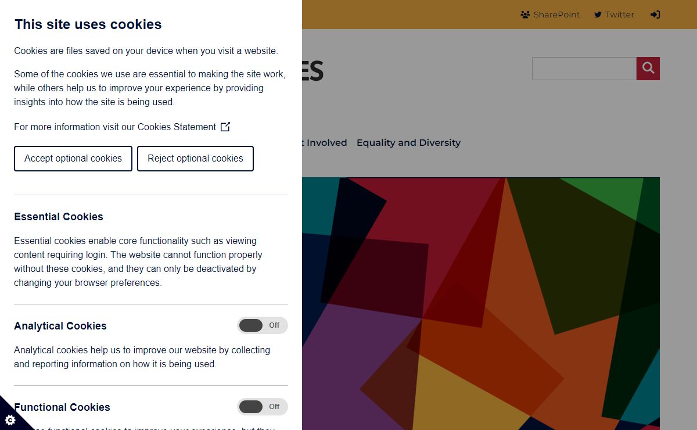Image resolution: width=697 pixels, height=430 pixels.
Task: Click the external link icon beside Cookies Statement
Action: 225,127
